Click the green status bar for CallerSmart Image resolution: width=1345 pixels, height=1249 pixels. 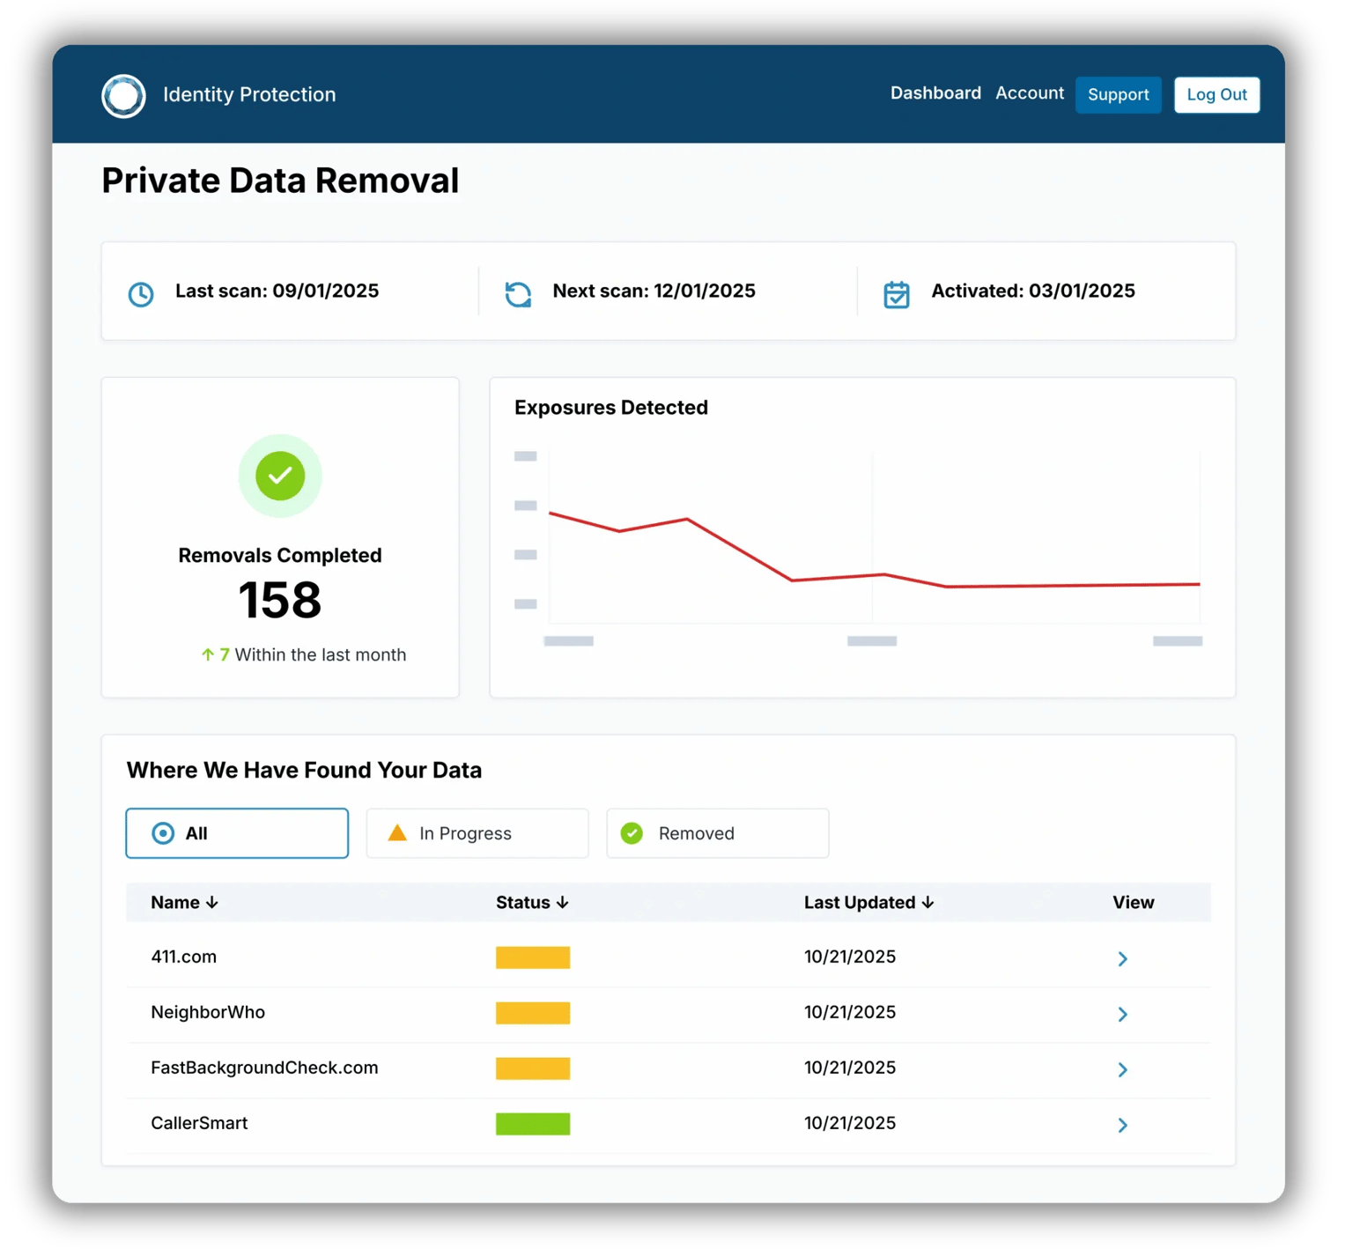(533, 1124)
